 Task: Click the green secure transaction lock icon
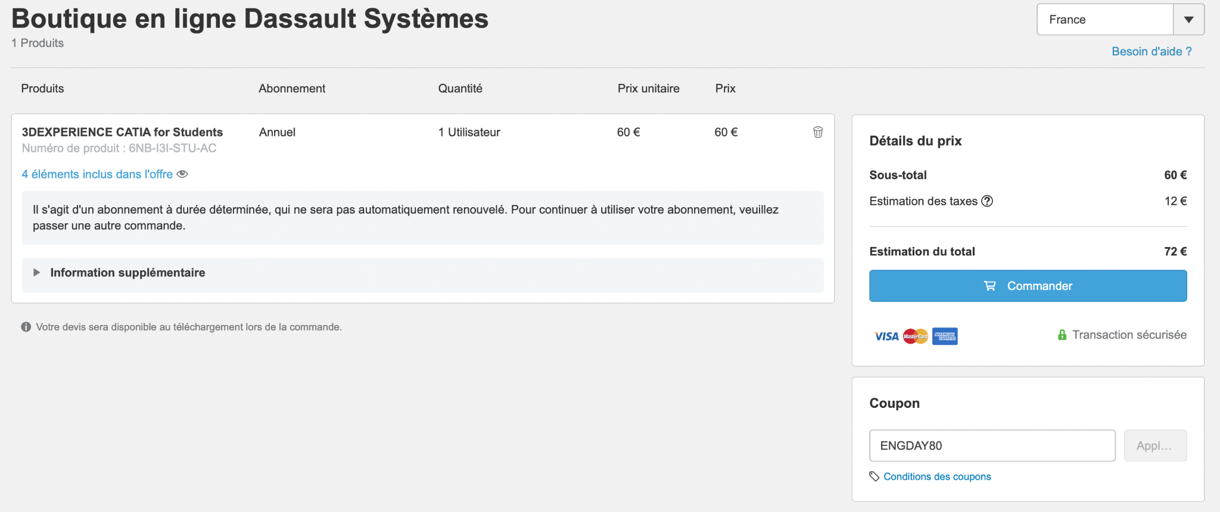tap(1062, 335)
